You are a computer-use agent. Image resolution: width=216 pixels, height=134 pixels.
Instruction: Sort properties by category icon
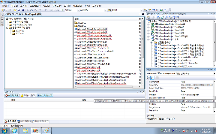point(148,78)
